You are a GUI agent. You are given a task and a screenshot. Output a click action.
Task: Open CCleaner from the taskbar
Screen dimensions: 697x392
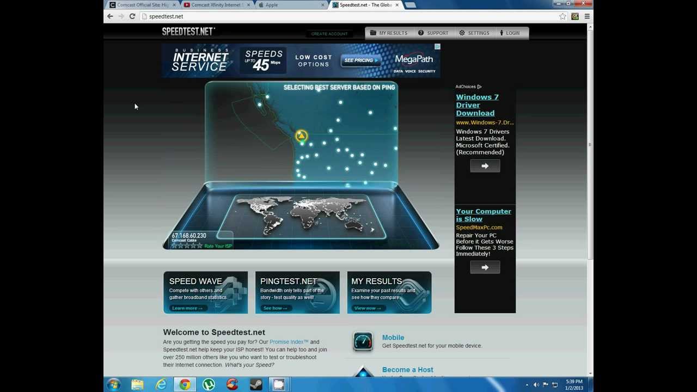click(x=233, y=385)
